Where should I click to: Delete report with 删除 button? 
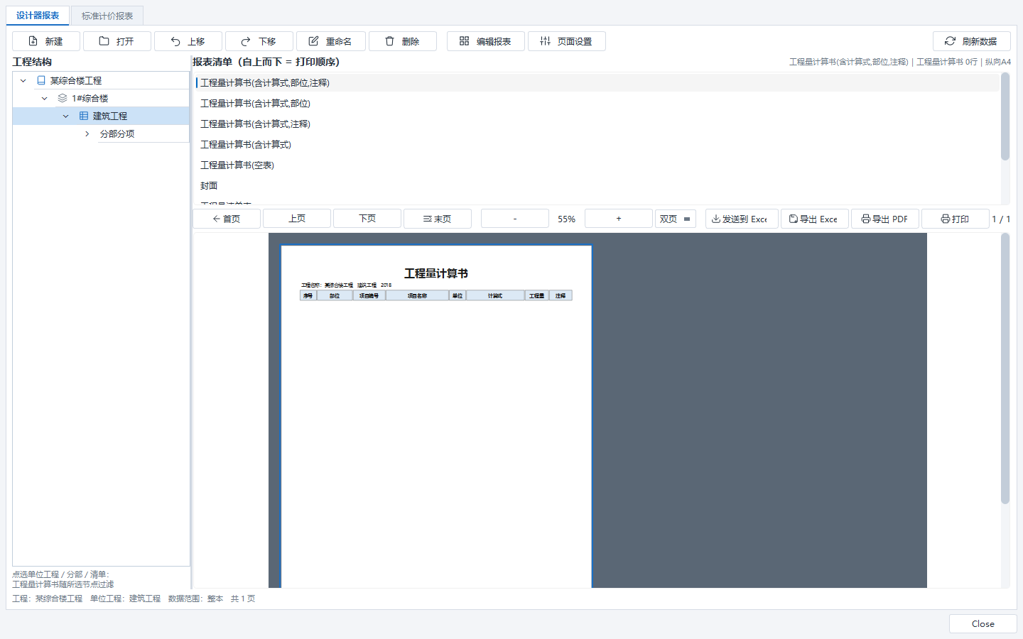pyautogui.click(x=403, y=41)
